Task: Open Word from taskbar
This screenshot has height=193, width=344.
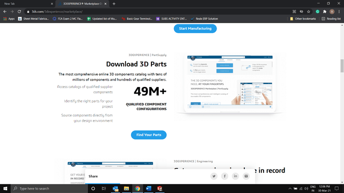Action: [148, 189]
